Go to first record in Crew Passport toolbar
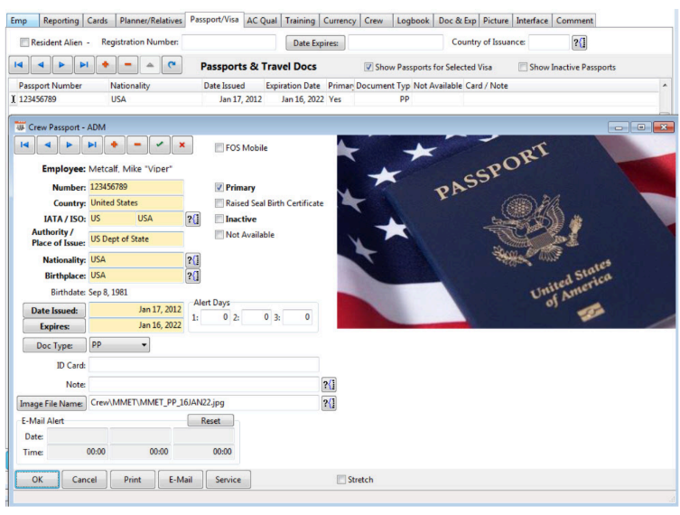Viewport: 680px width, 515px height. pos(25,145)
